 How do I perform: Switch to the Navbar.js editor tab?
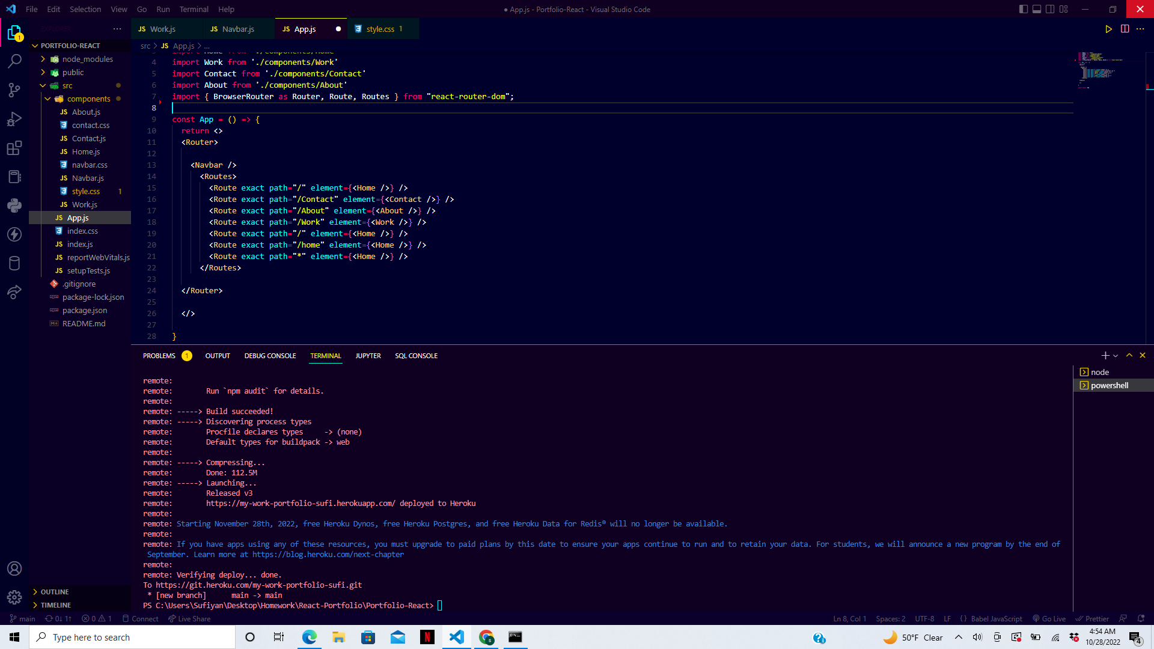(x=238, y=29)
